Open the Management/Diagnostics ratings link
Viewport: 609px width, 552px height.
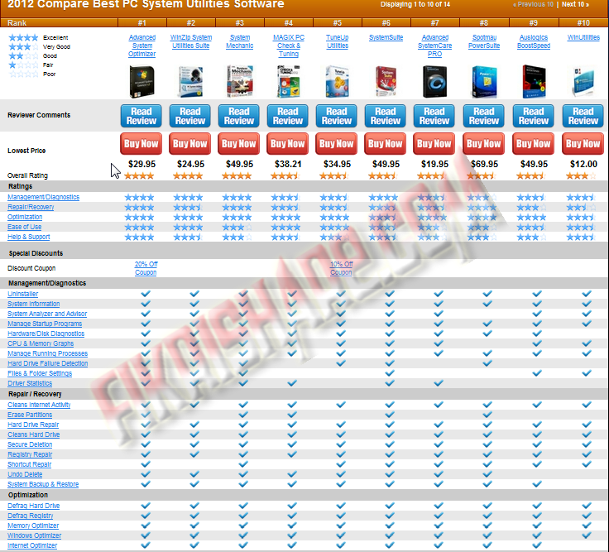click(x=44, y=197)
